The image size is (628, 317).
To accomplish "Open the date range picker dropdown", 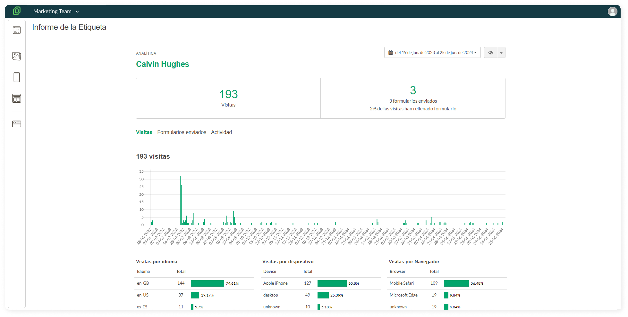I will click(x=432, y=52).
